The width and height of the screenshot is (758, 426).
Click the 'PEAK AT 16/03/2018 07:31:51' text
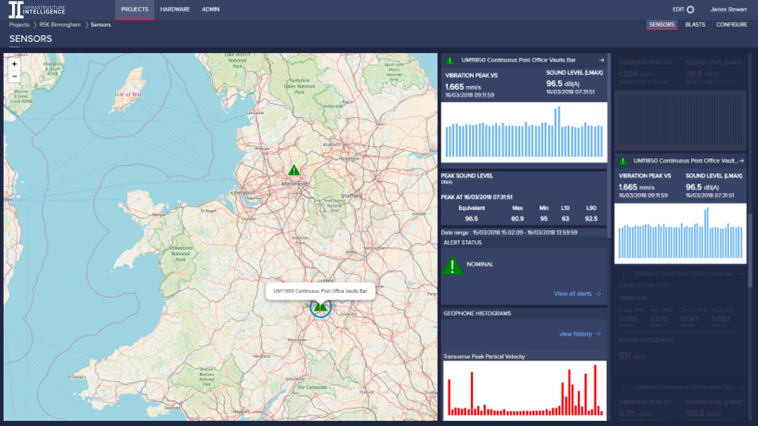point(476,197)
